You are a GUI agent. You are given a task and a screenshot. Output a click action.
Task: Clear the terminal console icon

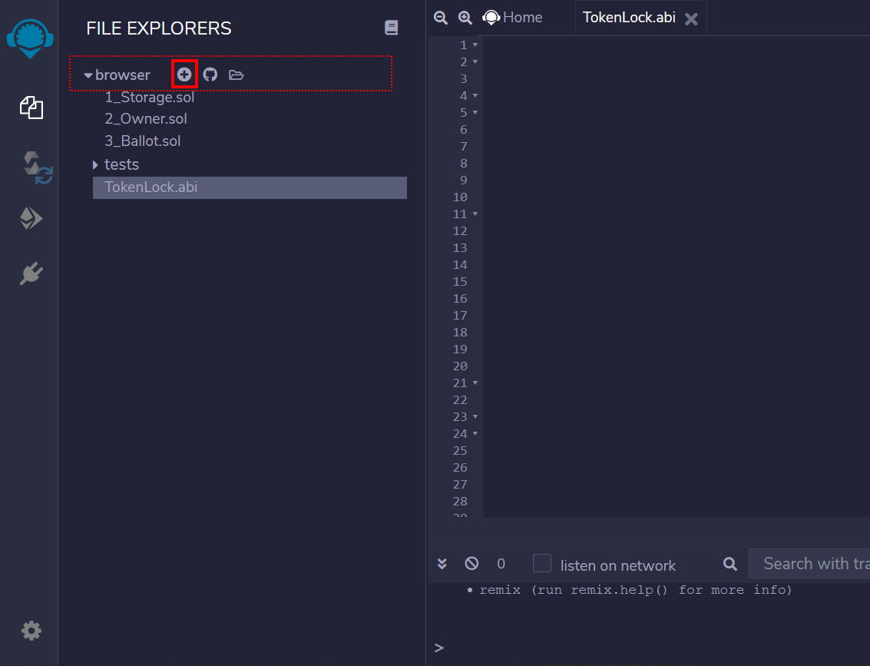(471, 563)
